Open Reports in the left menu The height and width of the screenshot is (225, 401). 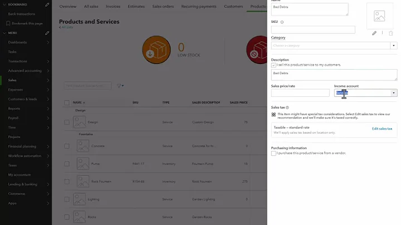click(x=14, y=109)
